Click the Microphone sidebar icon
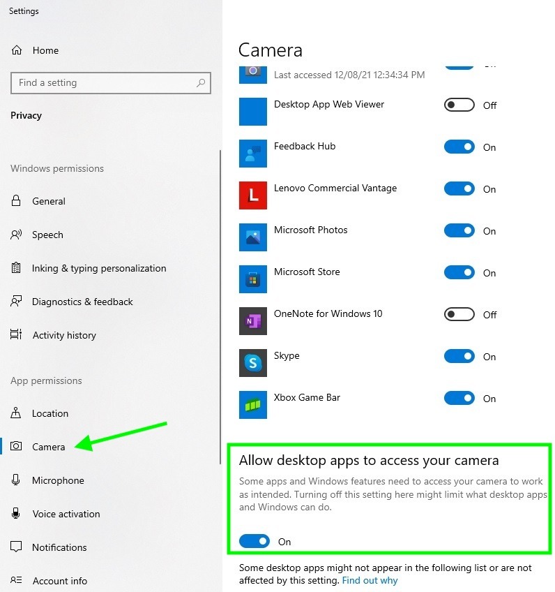 click(16, 480)
